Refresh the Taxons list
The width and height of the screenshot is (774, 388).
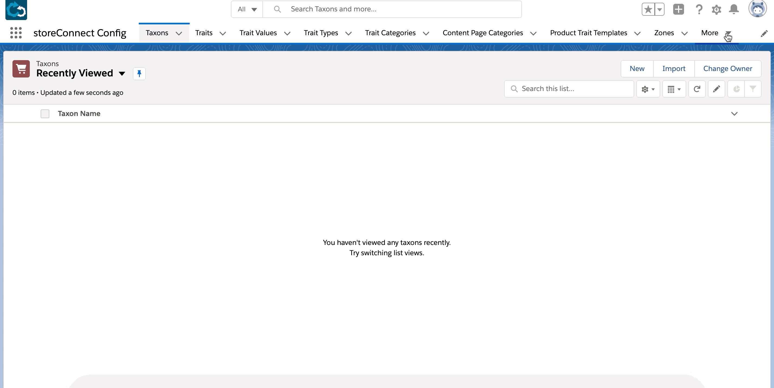(697, 89)
